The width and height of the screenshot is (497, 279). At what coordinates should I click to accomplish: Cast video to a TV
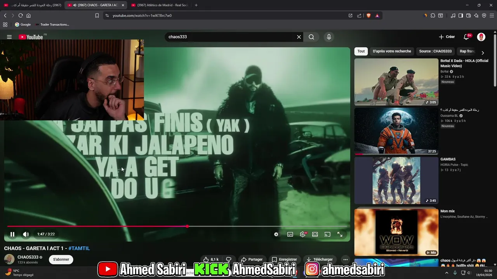click(x=327, y=234)
